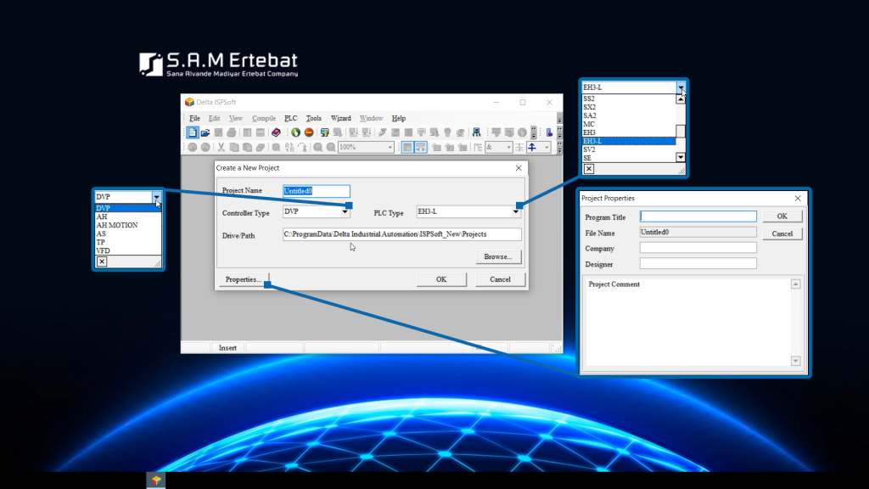This screenshot has height=489, width=869.
Task: Click OK in Project Properties window
Action: click(x=782, y=216)
